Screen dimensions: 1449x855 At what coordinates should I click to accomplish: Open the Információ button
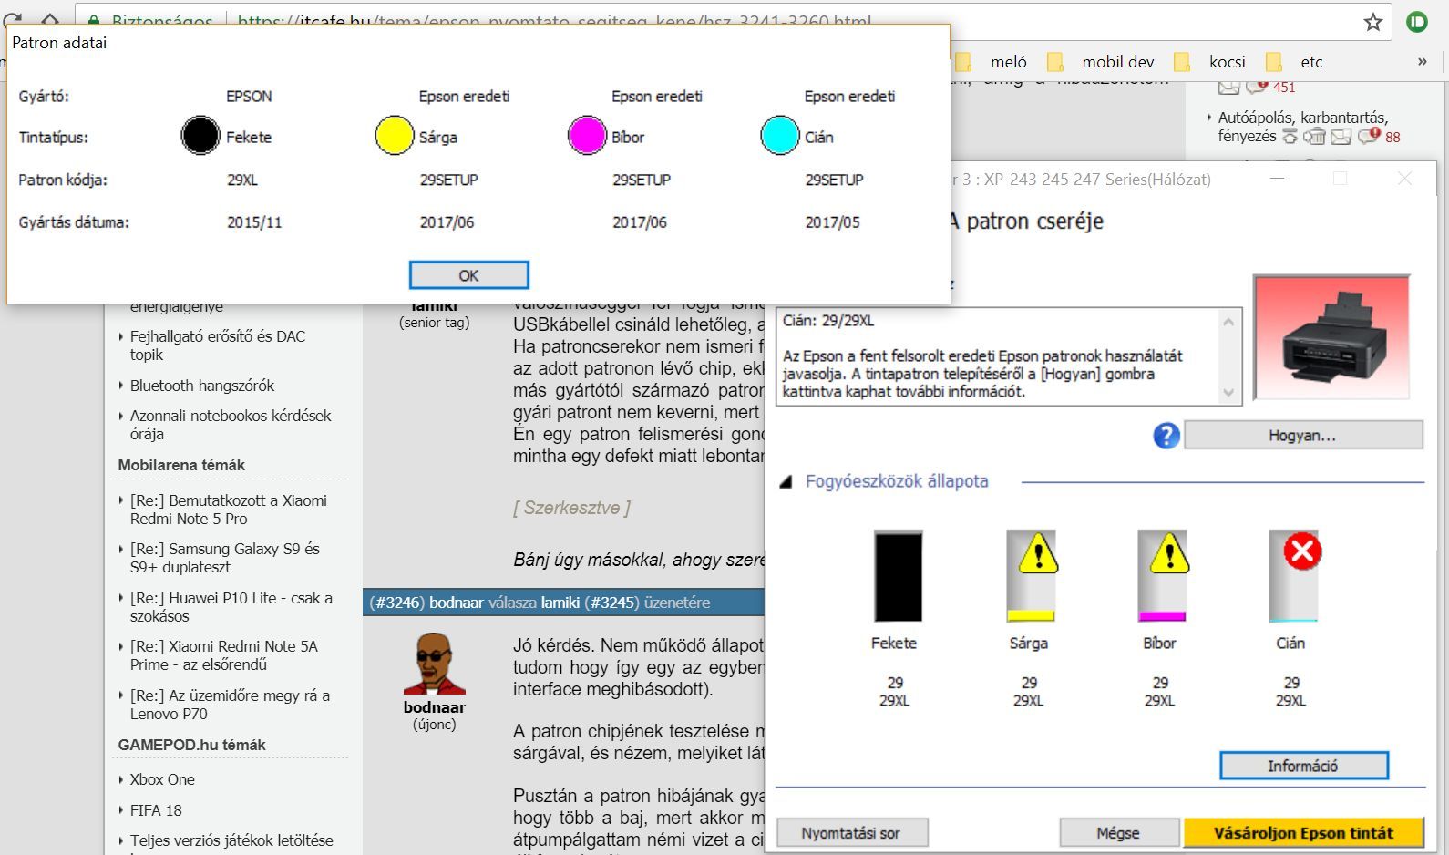tap(1303, 766)
